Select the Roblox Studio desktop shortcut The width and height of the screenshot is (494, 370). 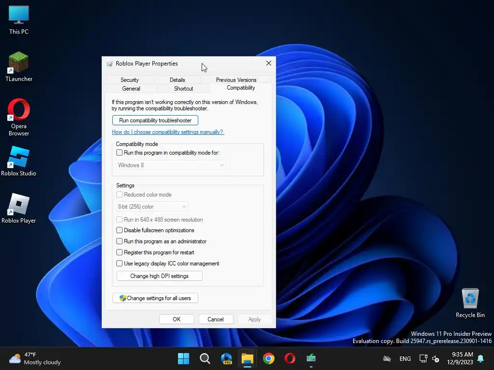coord(19,161)
